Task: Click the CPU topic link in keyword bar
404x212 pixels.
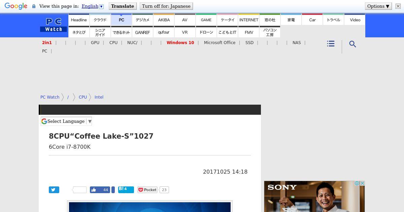Action: click(113, 43)
